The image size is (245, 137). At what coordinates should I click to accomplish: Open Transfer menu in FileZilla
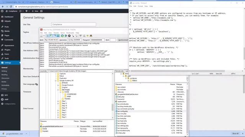tap(56, 33)
